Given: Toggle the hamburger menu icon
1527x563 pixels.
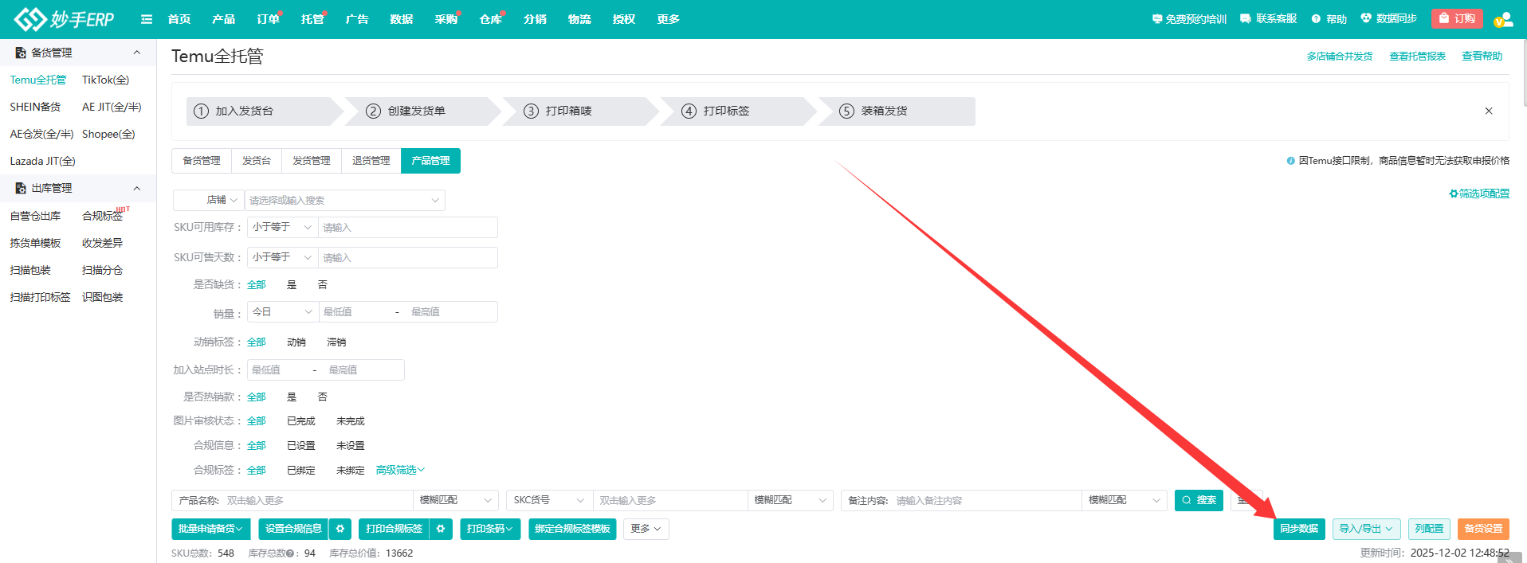Looking at the screenshot, I should (147, 19).
